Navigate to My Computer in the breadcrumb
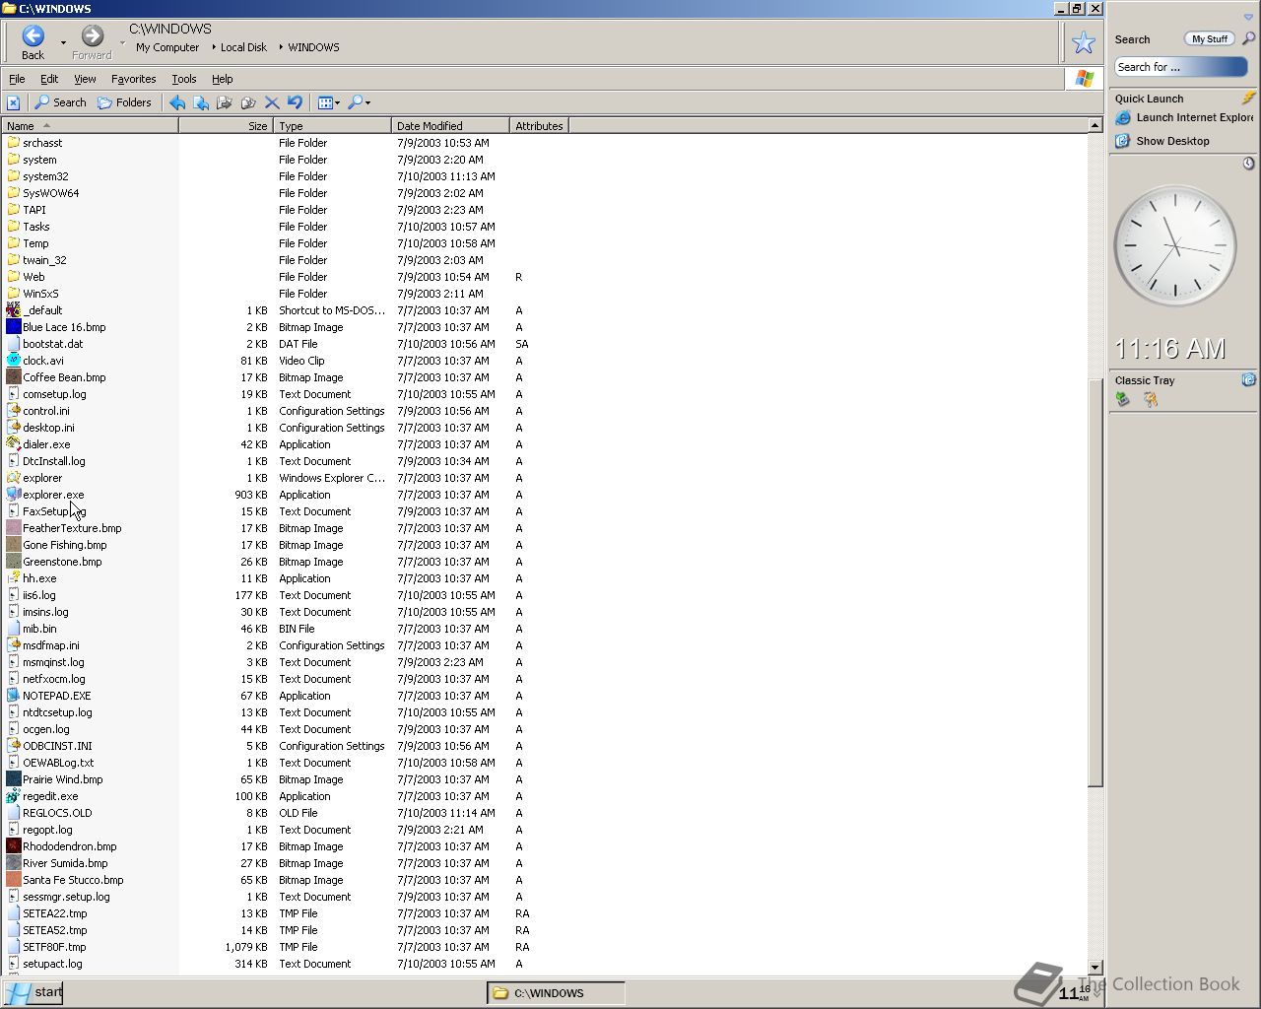The width and height of the screenshot is (1261, 1009). coord(167,47)
